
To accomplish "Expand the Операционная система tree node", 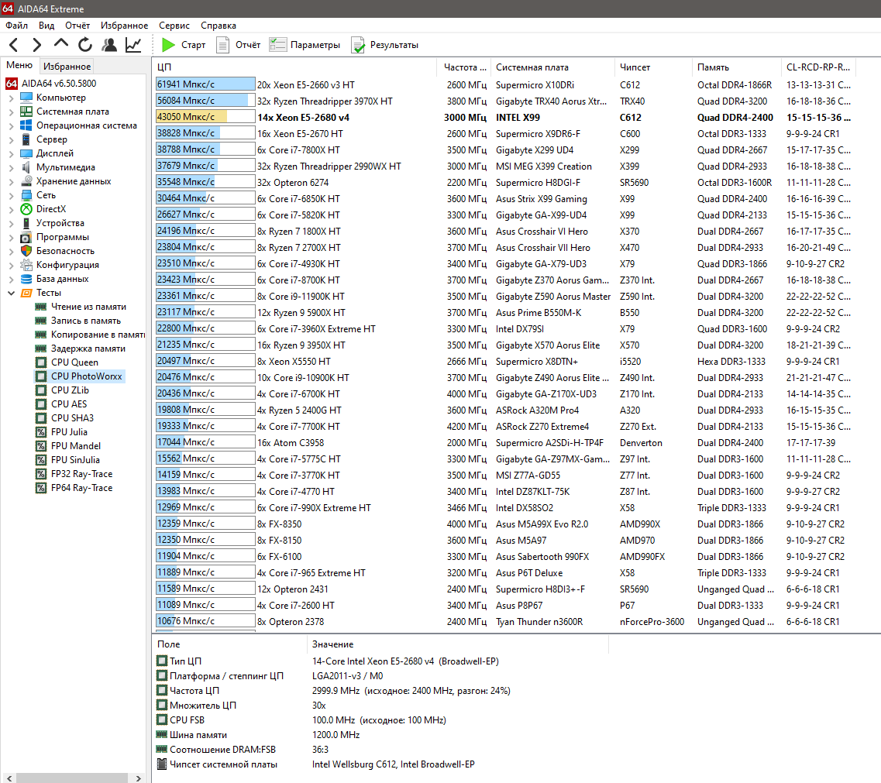I will (x=12, y=125).
